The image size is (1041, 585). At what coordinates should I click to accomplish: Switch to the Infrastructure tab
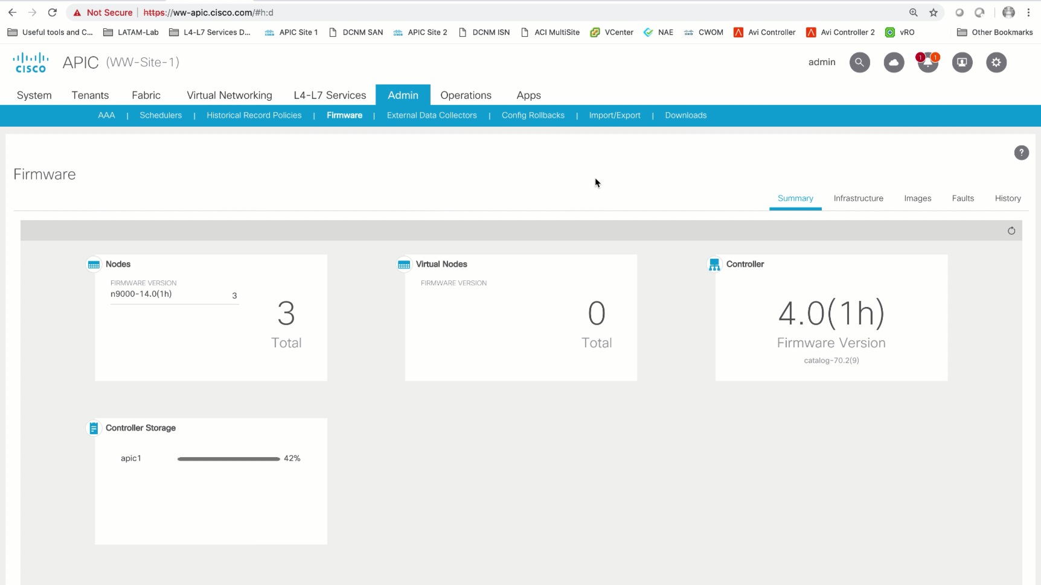click(858, 198)
